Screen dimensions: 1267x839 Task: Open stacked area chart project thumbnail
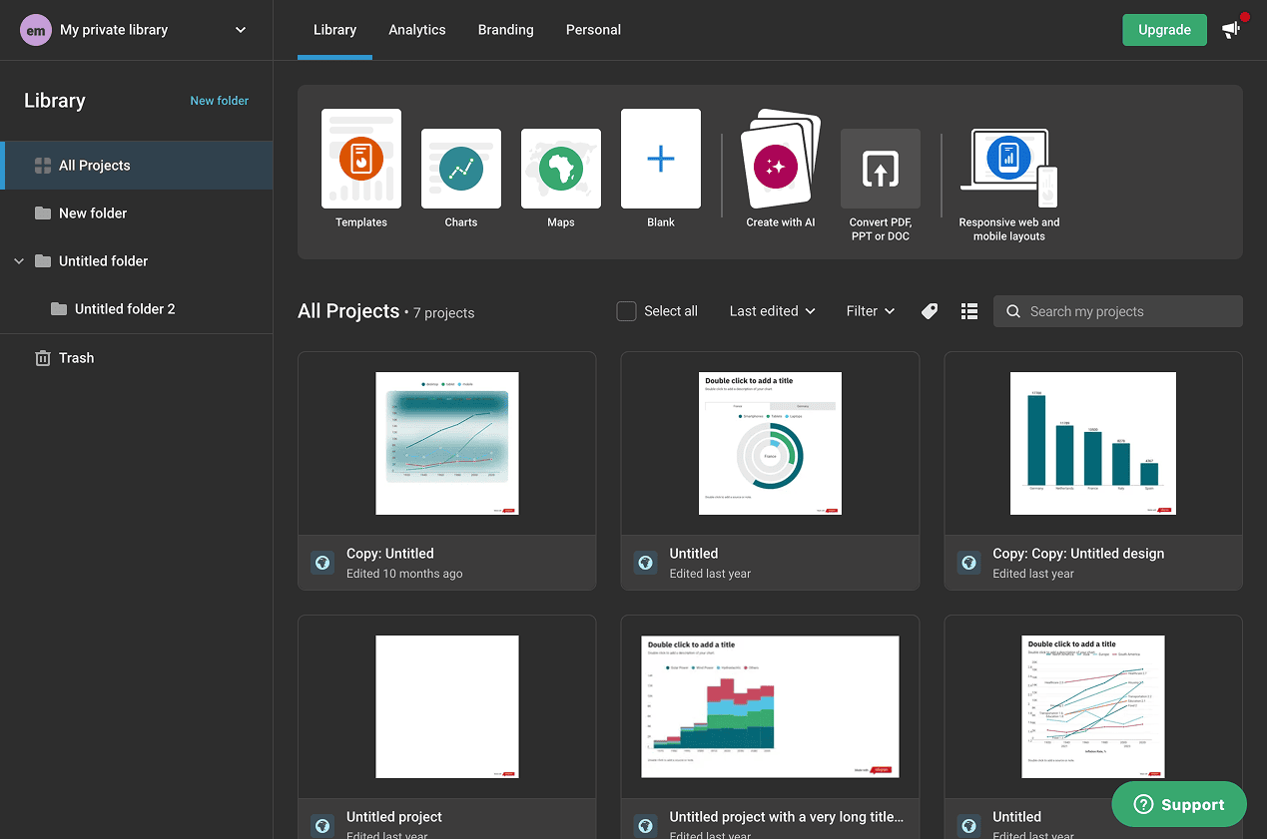coord(770,706)
